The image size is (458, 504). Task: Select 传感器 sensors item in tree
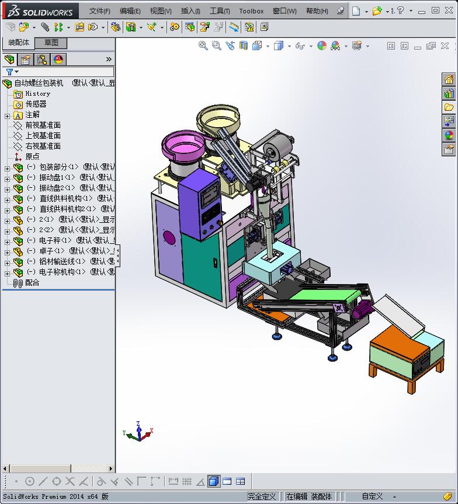point(36,104)
